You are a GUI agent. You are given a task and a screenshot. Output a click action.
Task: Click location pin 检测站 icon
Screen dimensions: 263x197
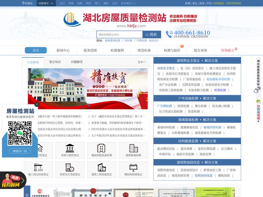(23, 3)
